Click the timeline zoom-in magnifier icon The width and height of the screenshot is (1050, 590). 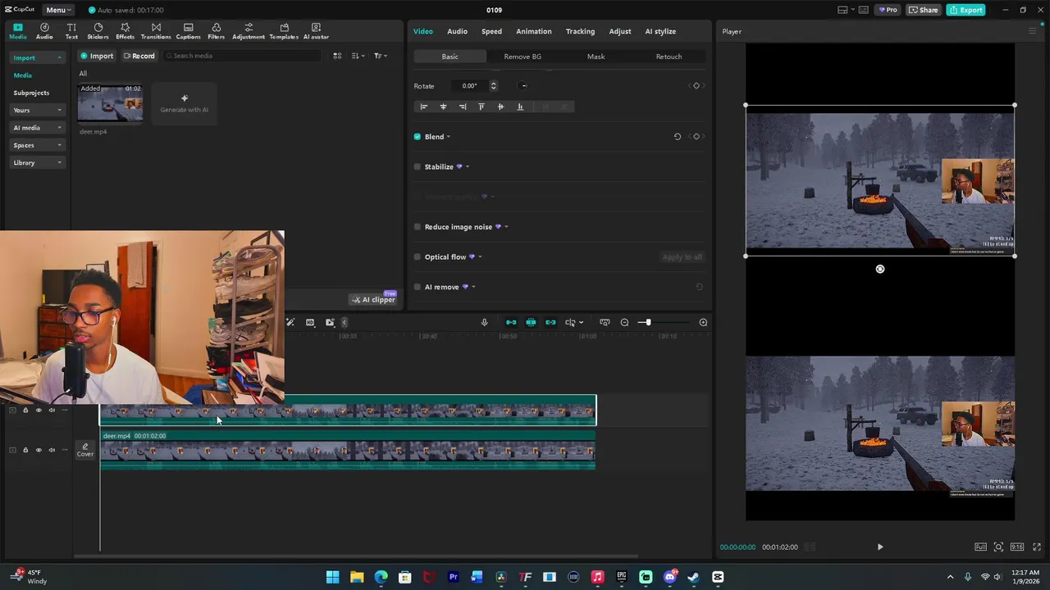point(703,322)
